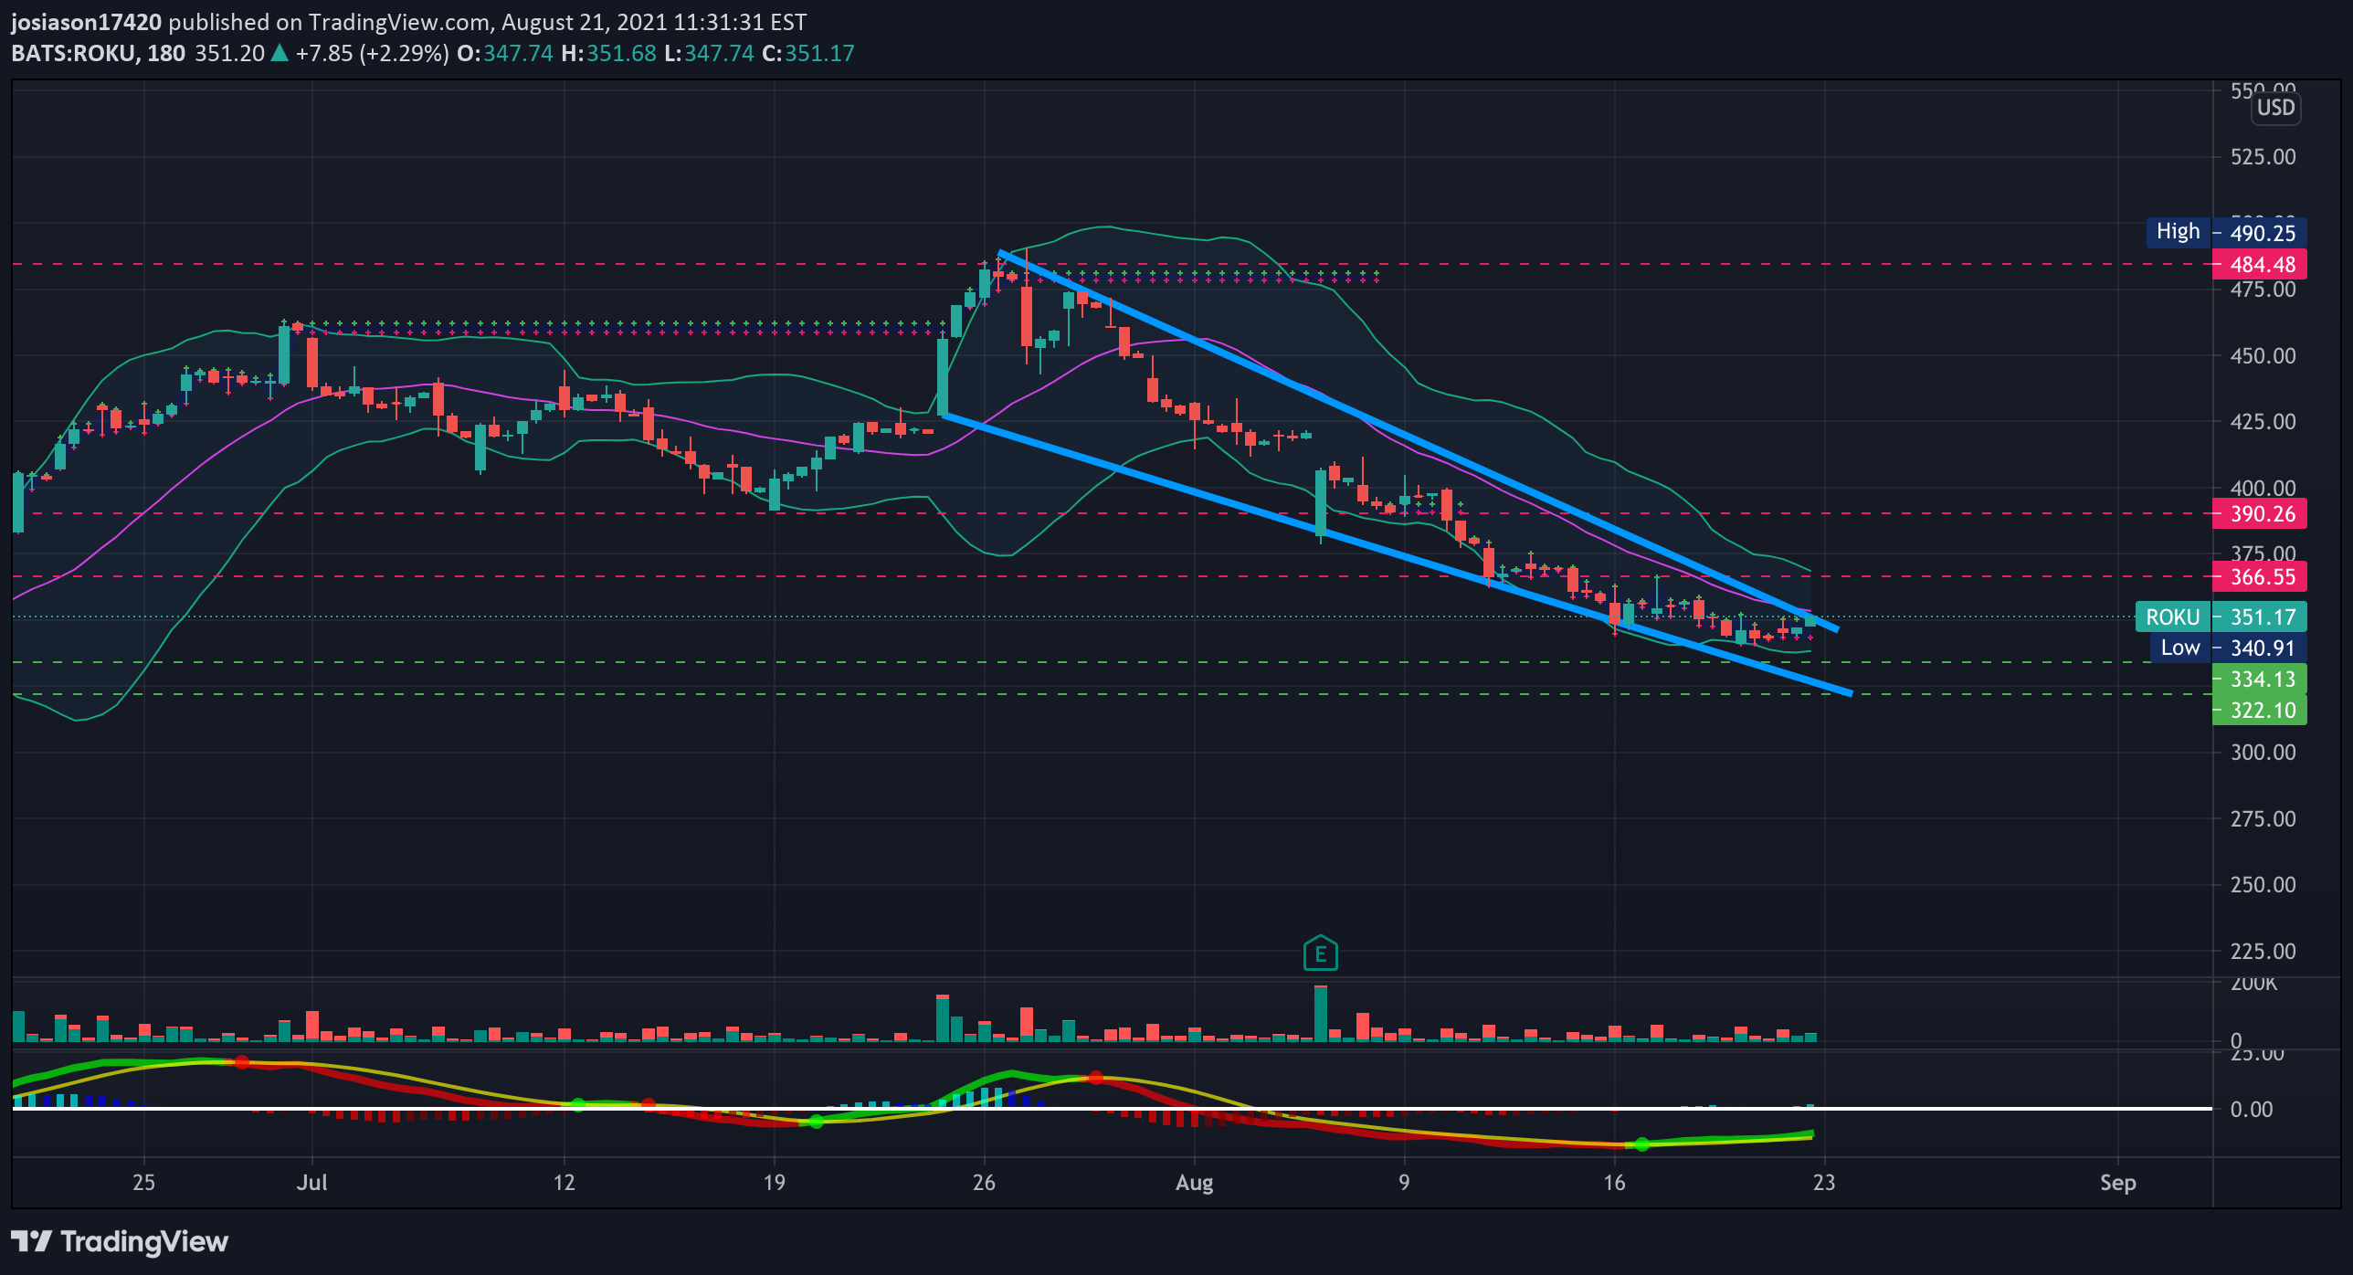Click the tallest volume bar under E marker
Viewport: 2353px width, 1275px height.
1320,1014
